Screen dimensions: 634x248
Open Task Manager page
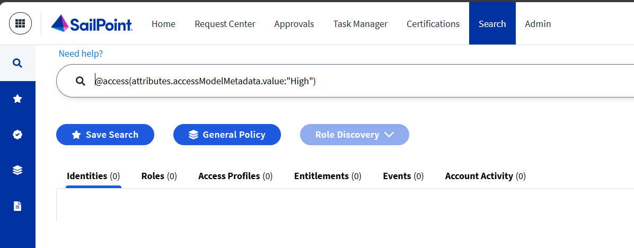coord(360,24)
